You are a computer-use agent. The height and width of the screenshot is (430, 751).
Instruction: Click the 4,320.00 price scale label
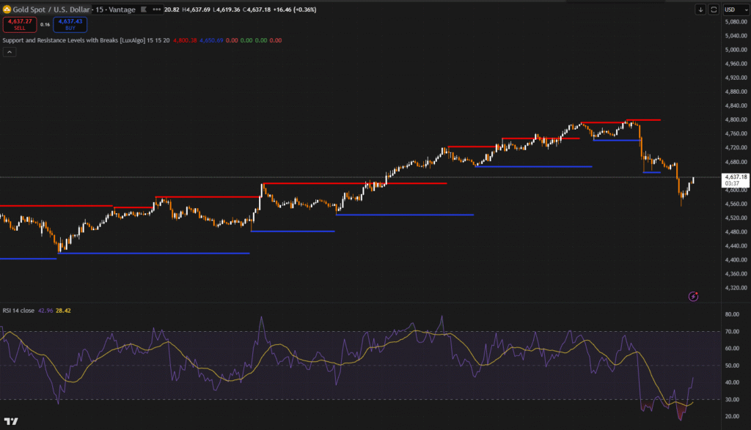736,288
